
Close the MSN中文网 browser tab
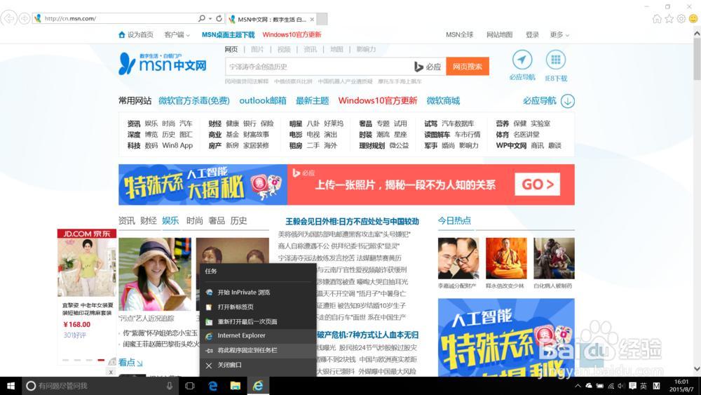coord(312,19)
